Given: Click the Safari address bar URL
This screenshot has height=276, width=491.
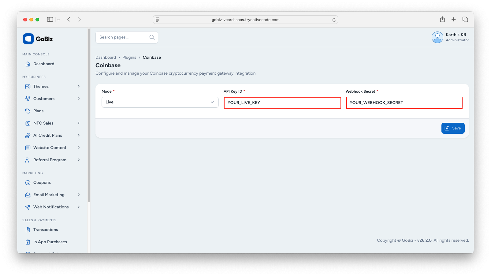Looking at the screenshot, I should (245, 20).
